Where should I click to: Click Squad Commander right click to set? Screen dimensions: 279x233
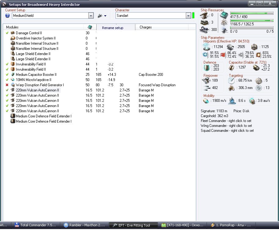click(227, 131)
